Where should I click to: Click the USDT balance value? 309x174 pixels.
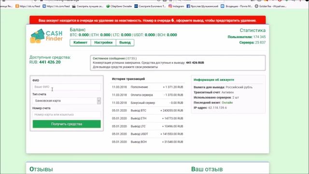pos(150,35)
